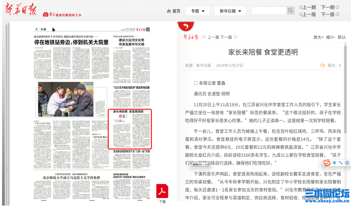Toggle punctuation width in Sogou input bar

[x=341, y=163]
